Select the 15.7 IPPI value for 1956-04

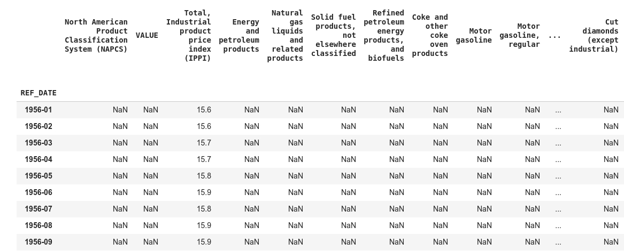[x=204, y=159]
